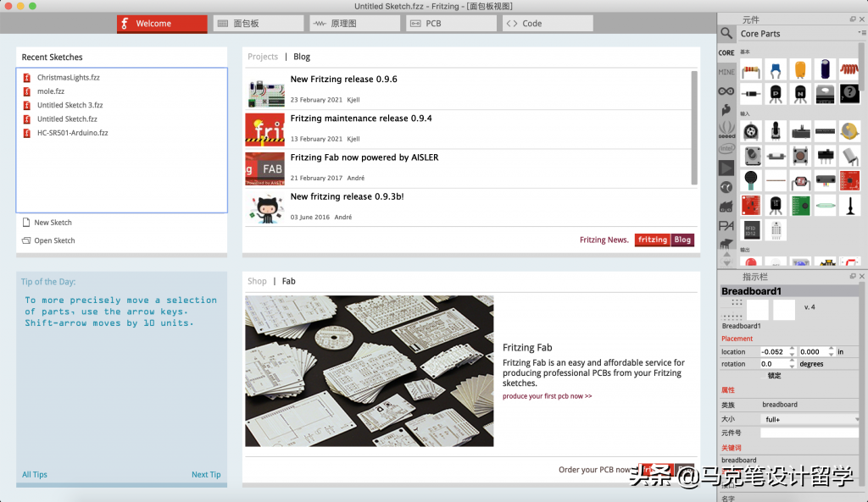Viewport: 868px width, 502px height.
Task: Pick the red inductor coil part
Action: coord(849,69)
